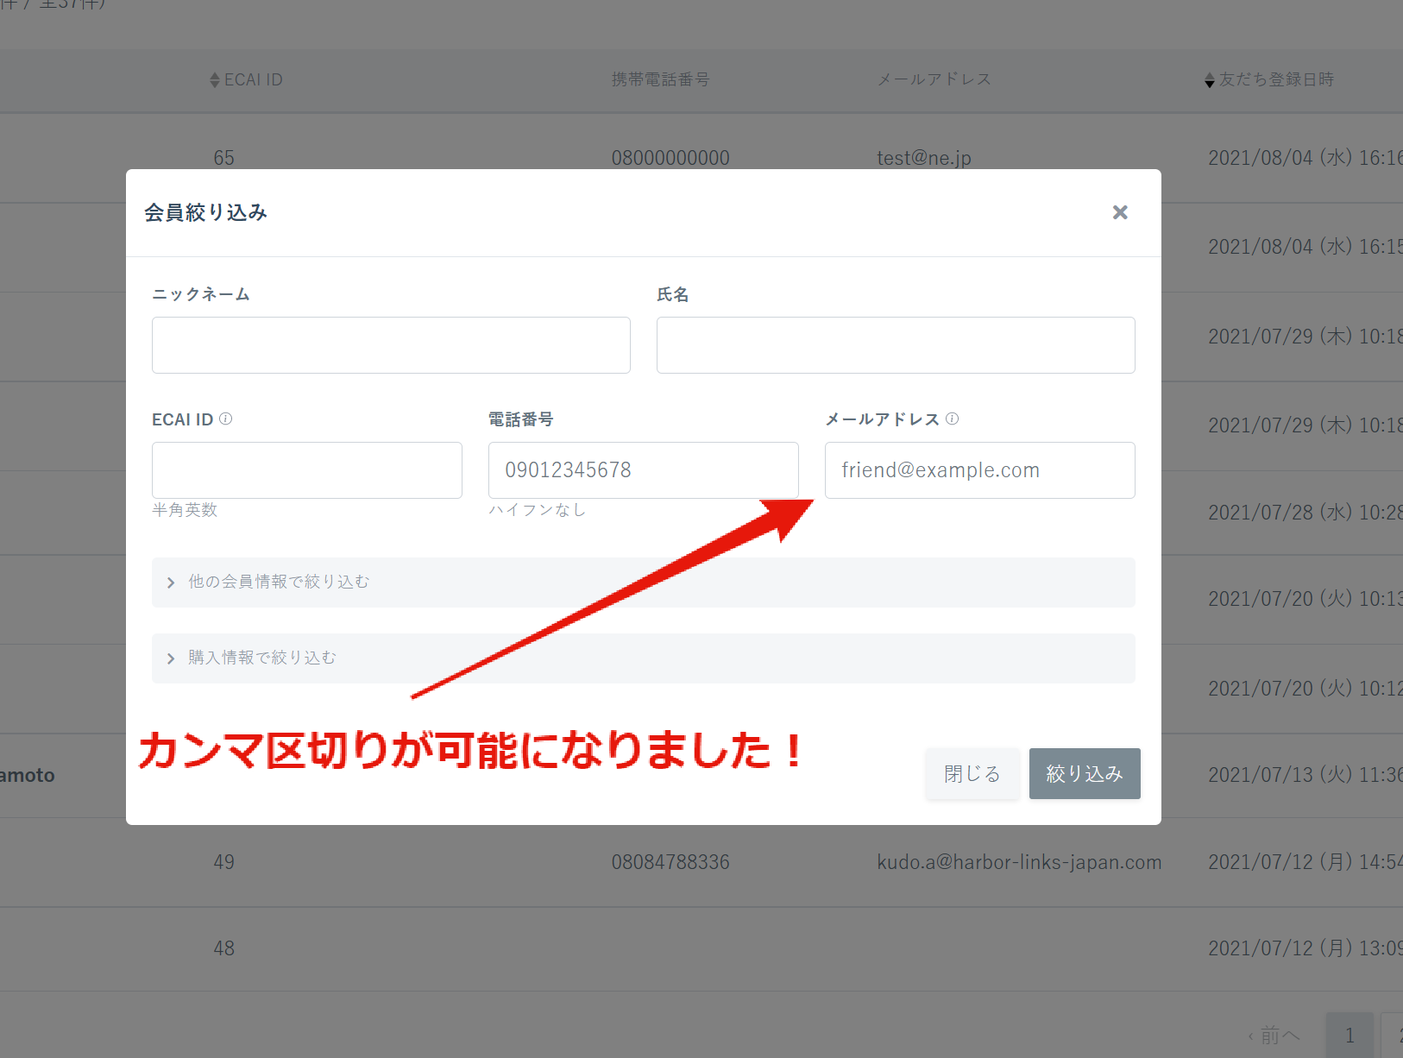Image resolution: width=1403 pixels, height=1058 pixels.
Task: Focus the ECAI ID input field
Action: [306, 469]
